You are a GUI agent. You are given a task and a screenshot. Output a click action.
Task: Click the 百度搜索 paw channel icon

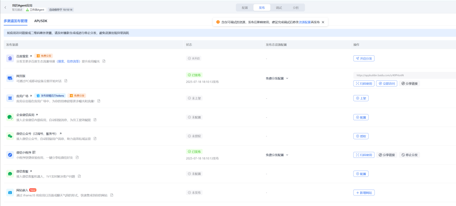[10, 58]
